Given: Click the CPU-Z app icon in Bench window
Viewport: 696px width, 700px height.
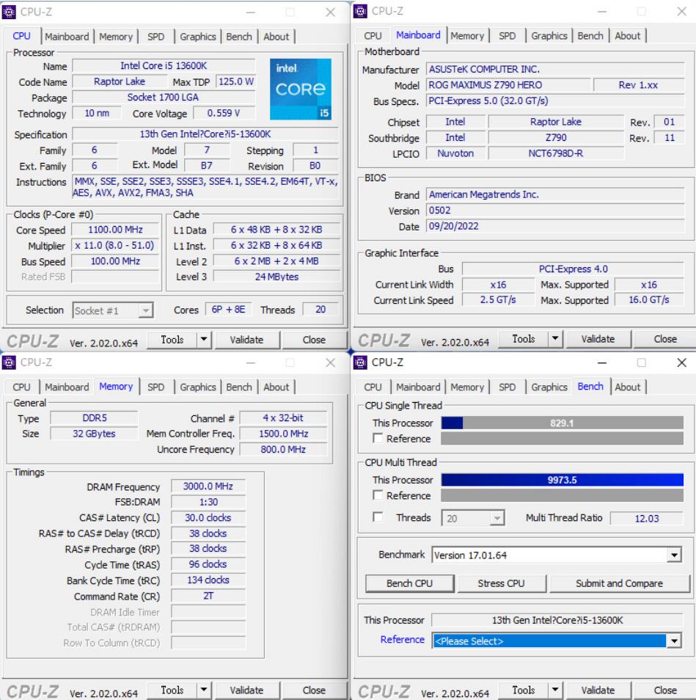Looking at the screenshot, I should 360,362.
